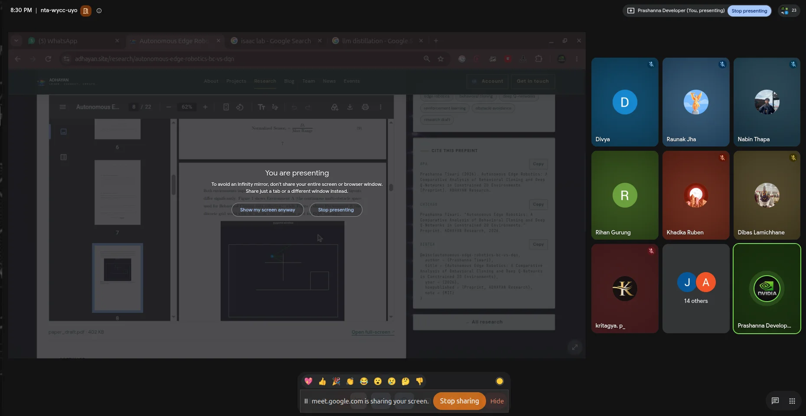The height and width of the screenshot is (416, 806).
Task: Click the Rihan Gurung participant tile
Action: coord(625,195)
